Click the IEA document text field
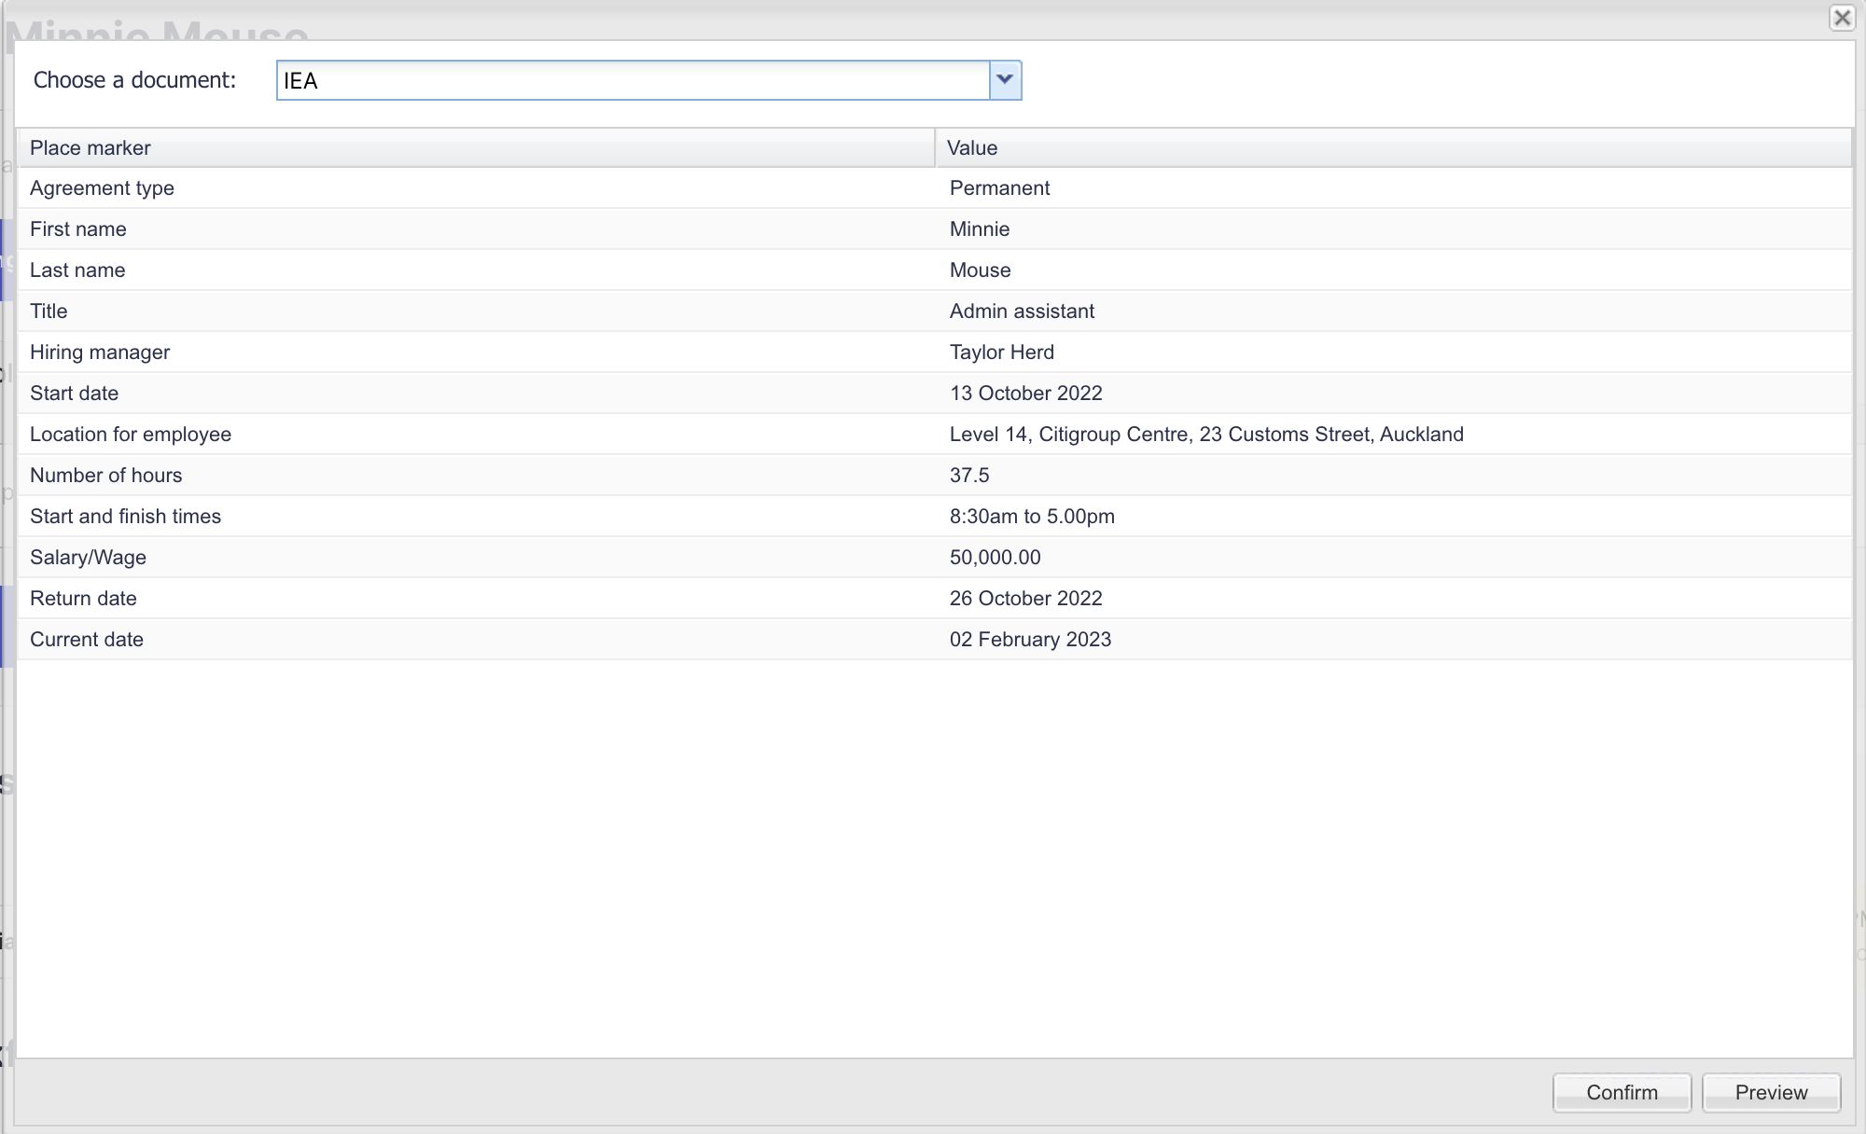The image size is (1866, 1134). click(x=633, y=80)
